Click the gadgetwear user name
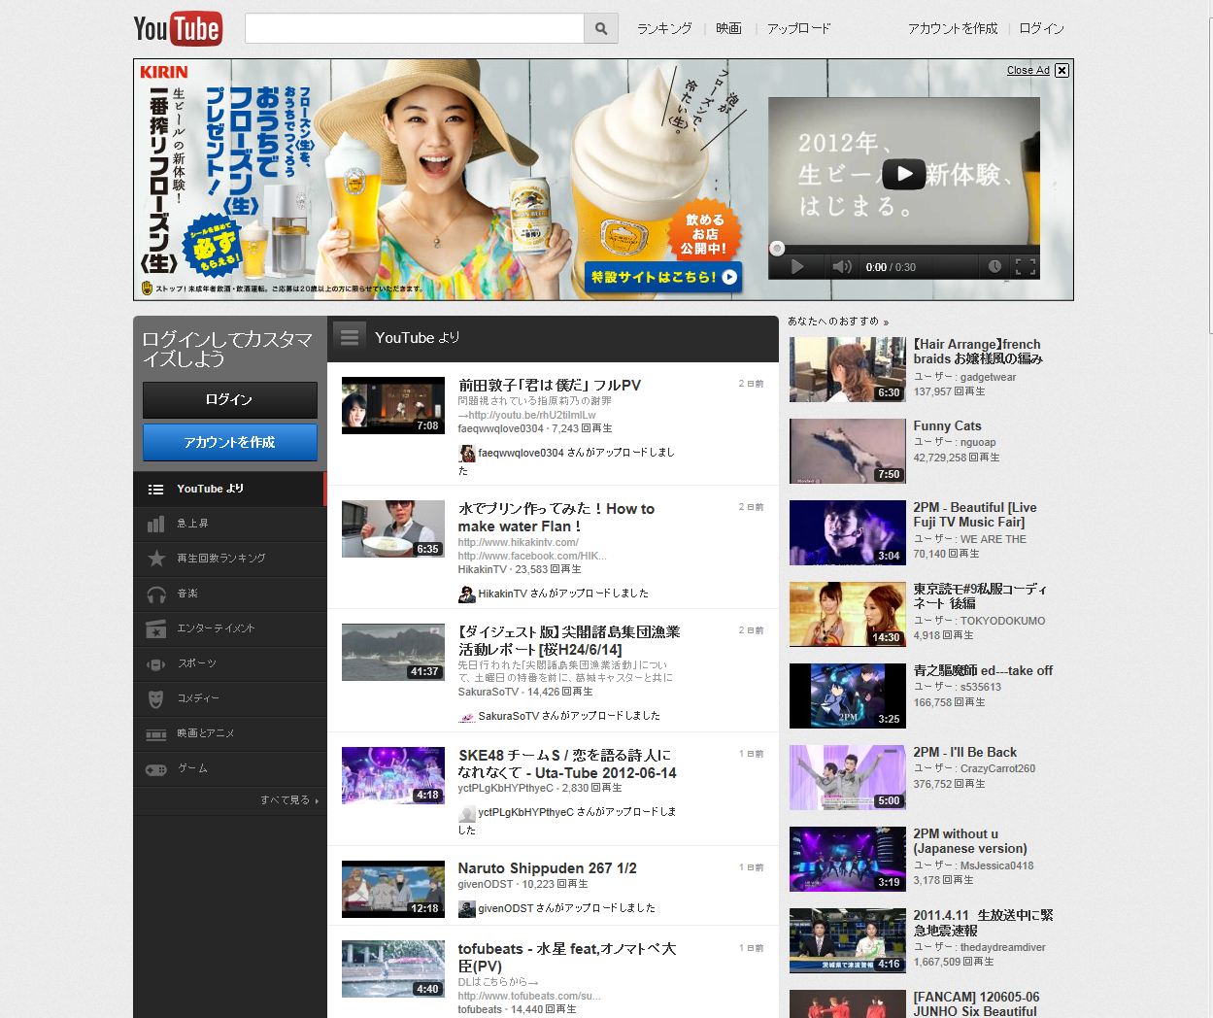 (x=989, y=377)
